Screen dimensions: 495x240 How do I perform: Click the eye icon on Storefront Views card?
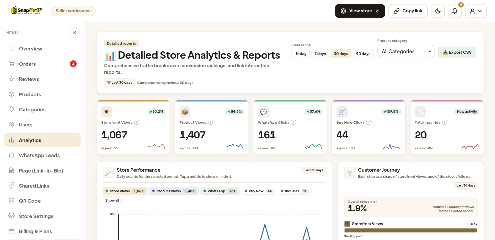tap(107, 112)
